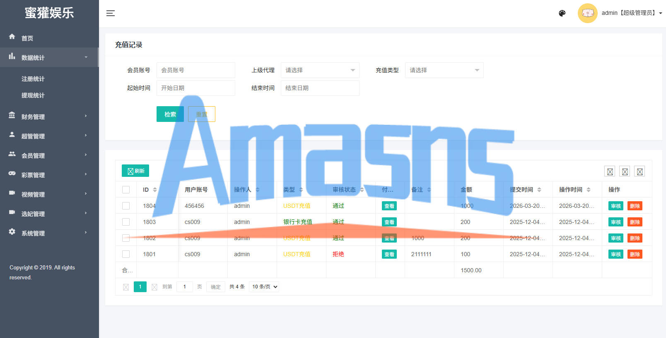Screen dimensions: 666x338
Task: Click the 会员管理 group icon
Action: (x=12, y=154)
